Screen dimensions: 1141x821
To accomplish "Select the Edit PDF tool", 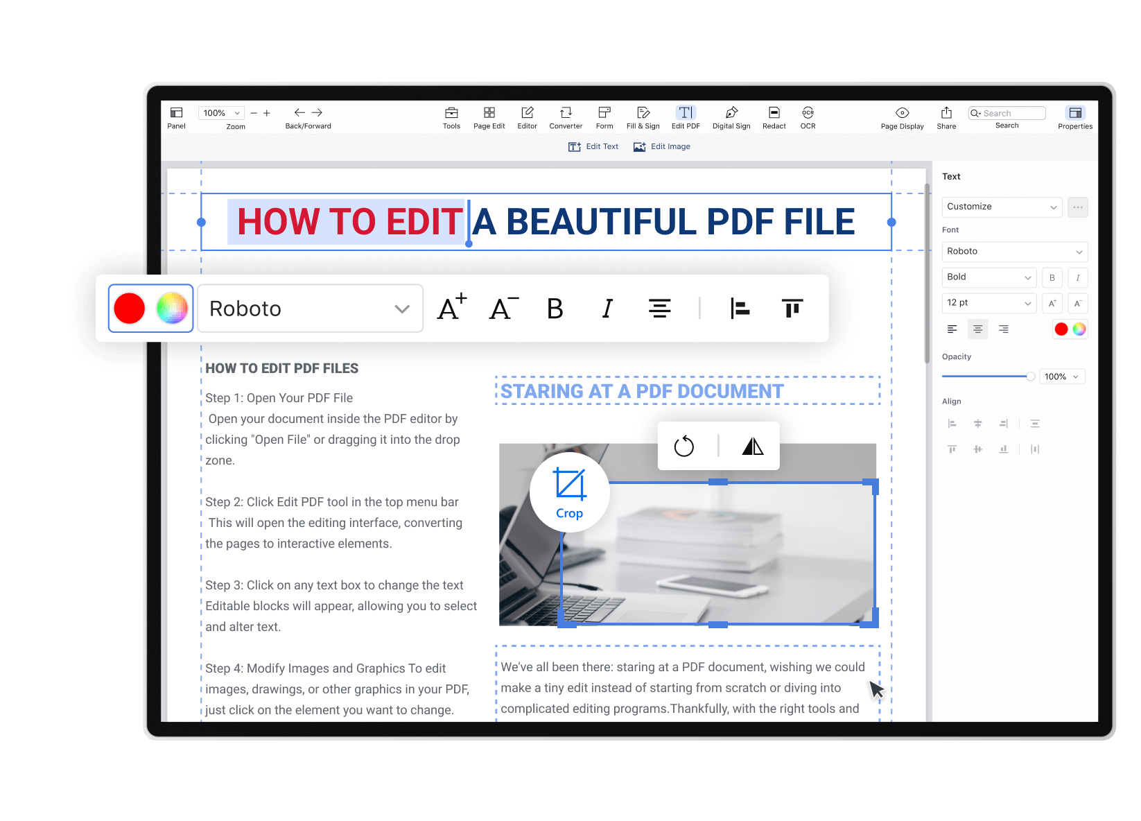I will click(686, 112).
